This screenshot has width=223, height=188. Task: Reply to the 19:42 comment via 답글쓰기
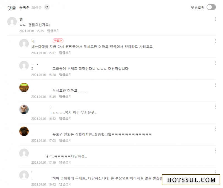tap(65, 185)
